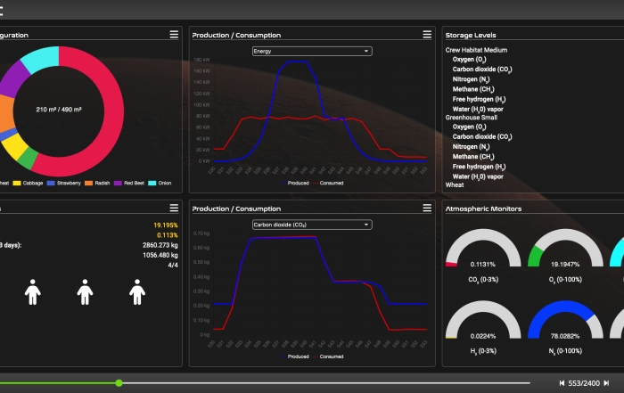Click Consumed label in Carbon dioxide chart
Image resolution: width=624 pixels, height=393 pixels.
coord(330,356)
